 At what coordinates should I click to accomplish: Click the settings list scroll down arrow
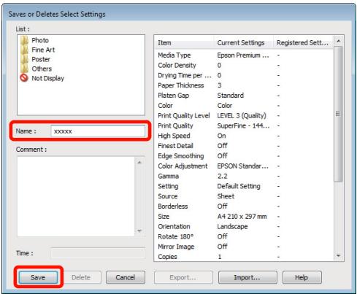pos(338,256)
